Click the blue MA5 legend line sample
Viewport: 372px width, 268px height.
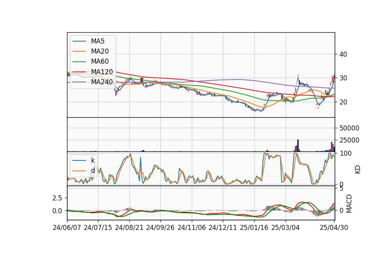point(79,42)
